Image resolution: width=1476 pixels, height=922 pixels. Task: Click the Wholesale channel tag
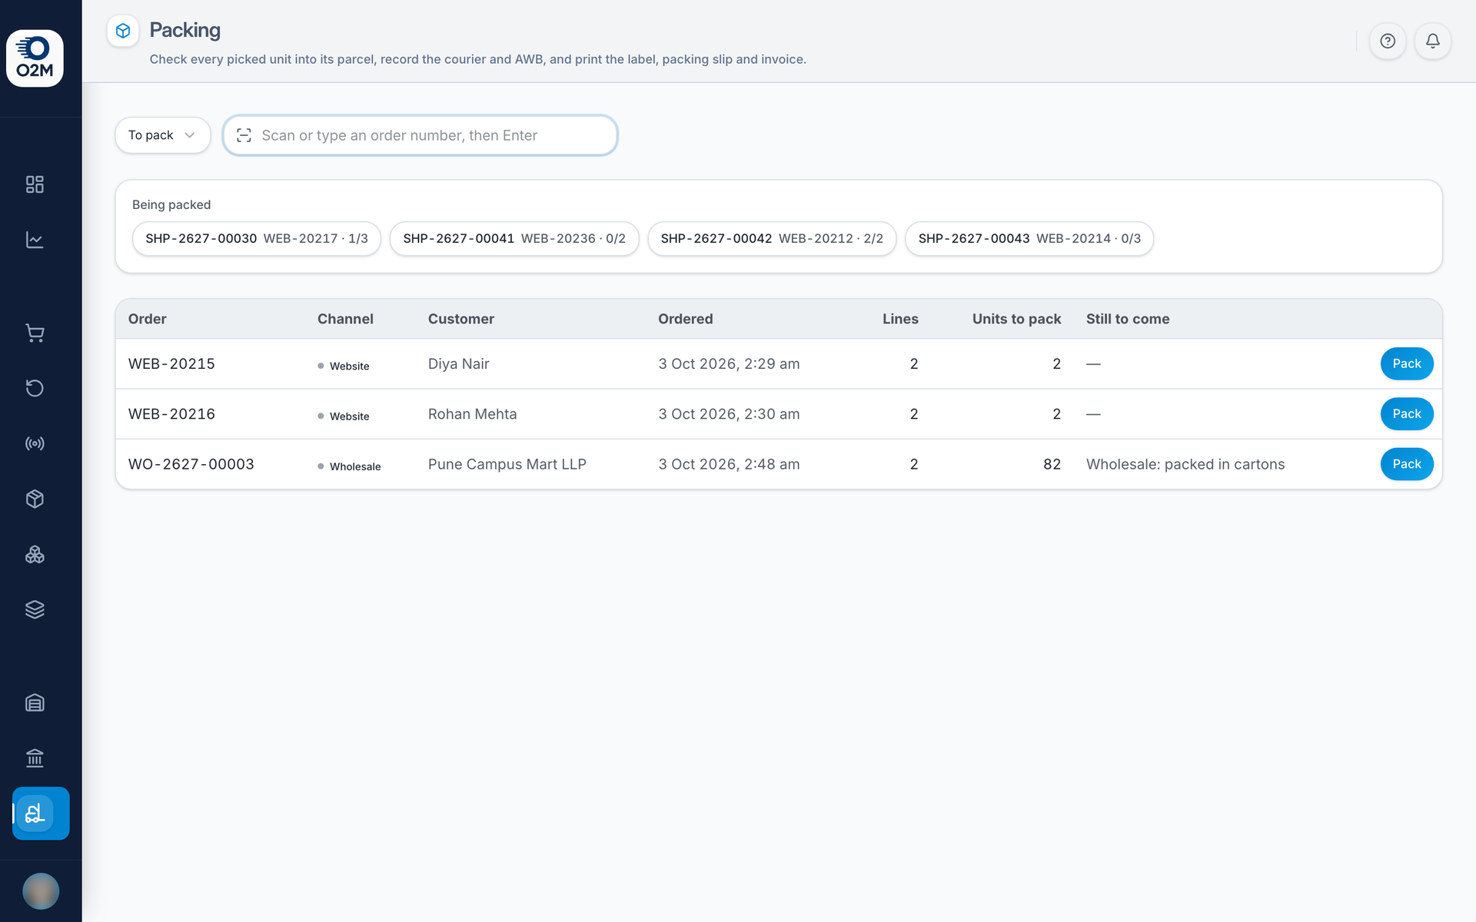point(349,466)
